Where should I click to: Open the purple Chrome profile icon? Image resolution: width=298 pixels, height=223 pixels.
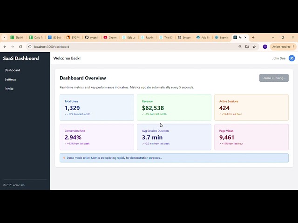click(265, 46)
